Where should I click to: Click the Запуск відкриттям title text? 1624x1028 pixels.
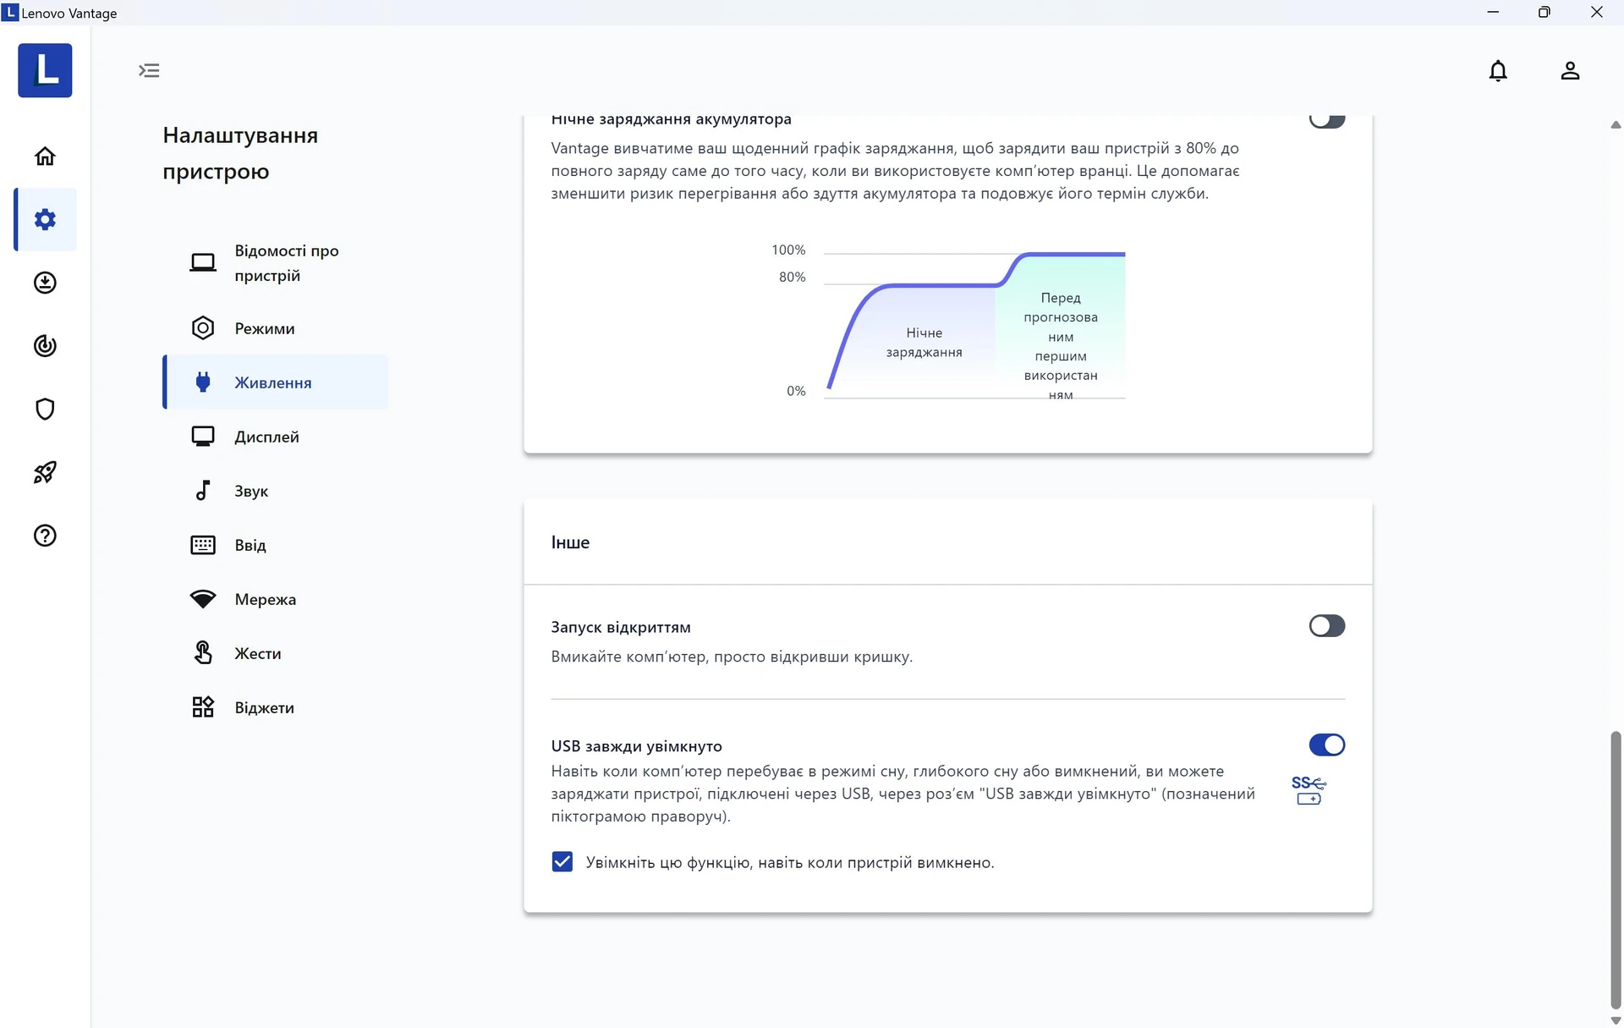[x=621, y=627]
